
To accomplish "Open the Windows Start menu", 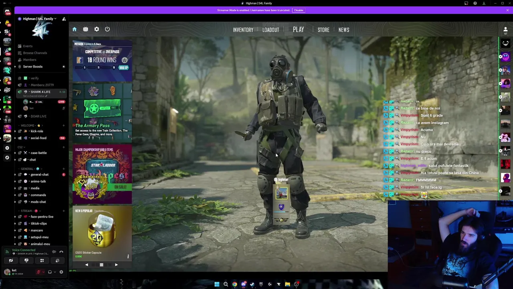I will (217, 284).
